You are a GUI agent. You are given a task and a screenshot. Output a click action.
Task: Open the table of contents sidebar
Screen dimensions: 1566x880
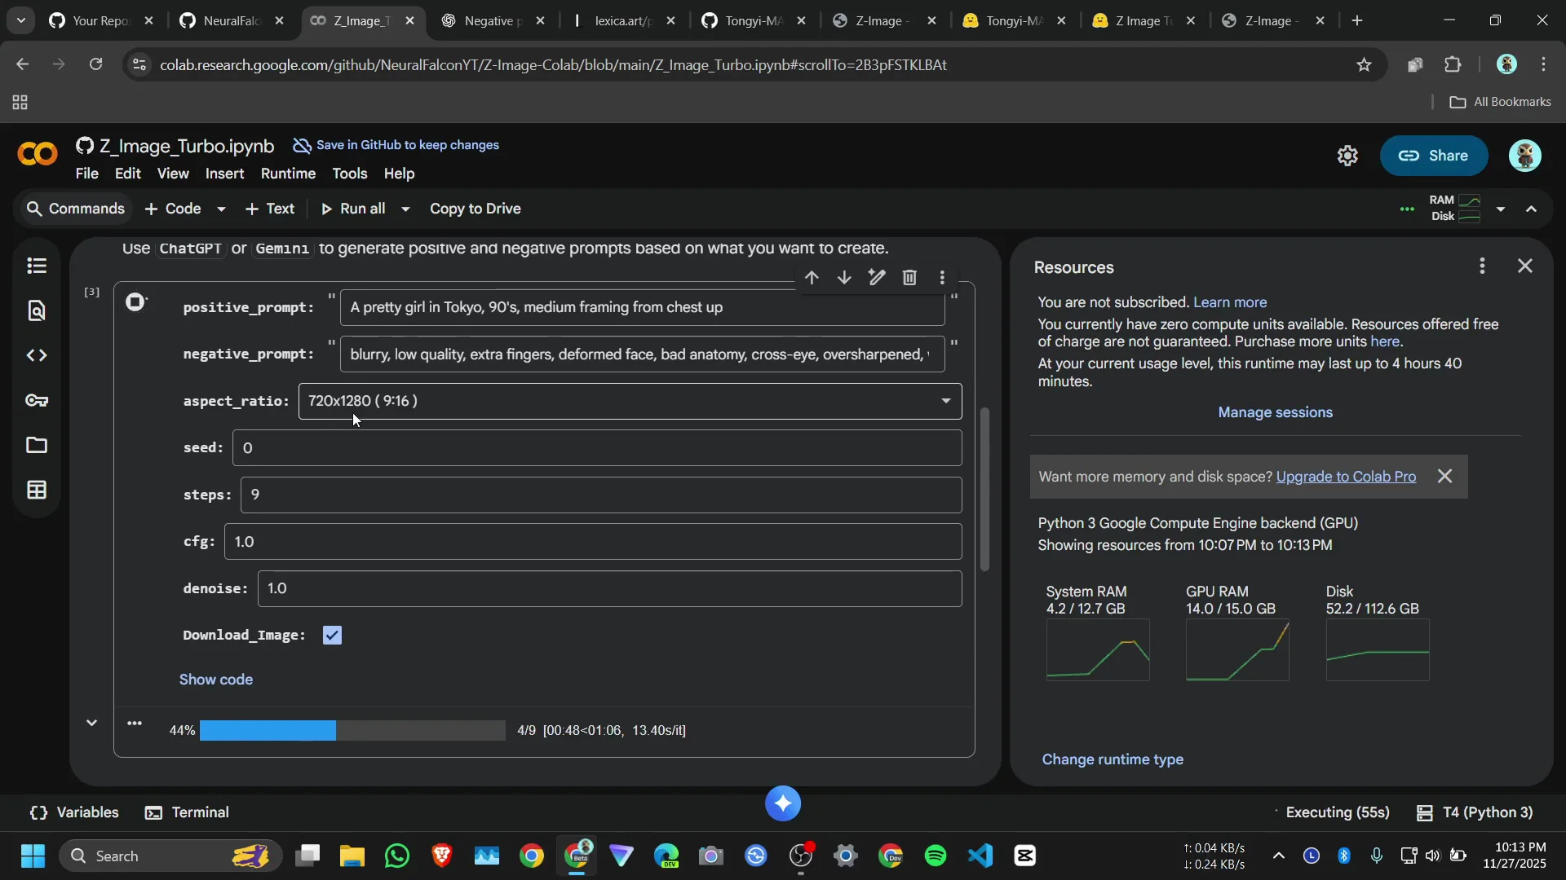click(x=38, y=266)
